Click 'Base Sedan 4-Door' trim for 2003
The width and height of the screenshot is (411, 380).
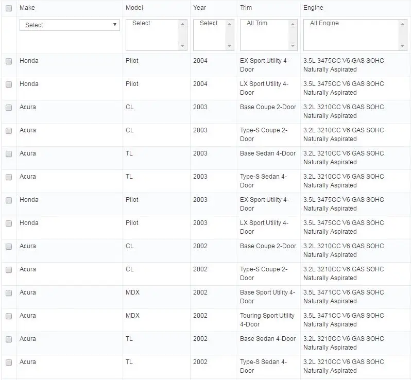click(x=268, y=153)
